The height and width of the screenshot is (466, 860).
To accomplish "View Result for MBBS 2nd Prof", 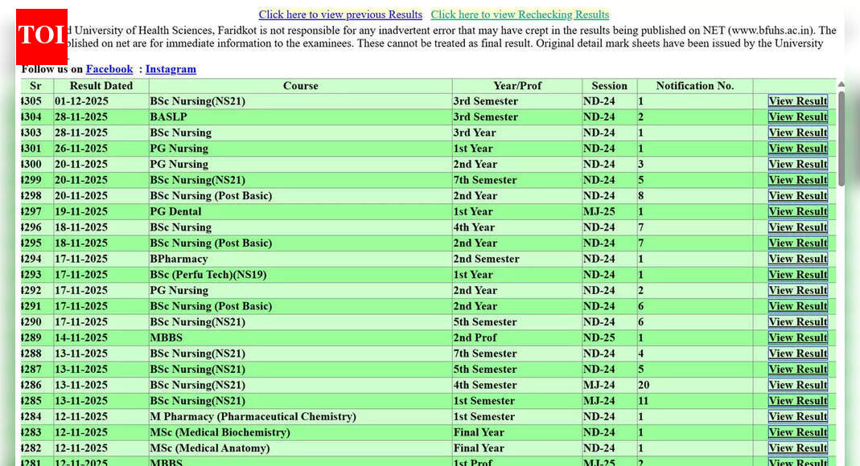I will (x=797, y=337).
